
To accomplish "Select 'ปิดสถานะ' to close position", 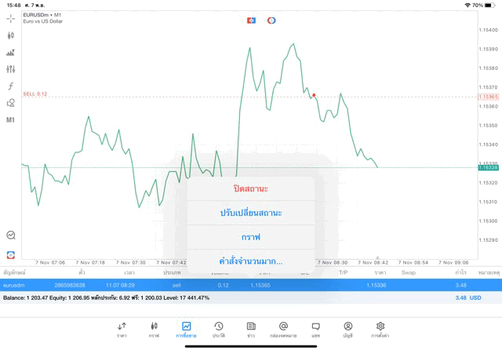I will (251, 188).
